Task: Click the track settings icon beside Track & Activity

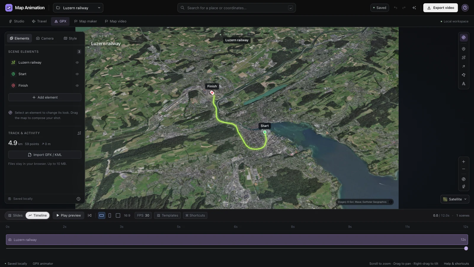Action: pyautogui.click(x=79, y=133)
